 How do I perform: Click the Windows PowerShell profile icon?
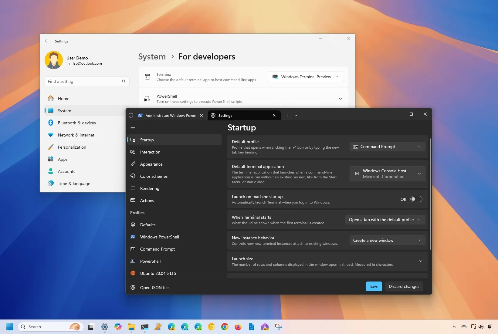pos(133,237)
